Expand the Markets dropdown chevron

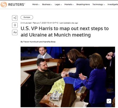coord(73,5)
